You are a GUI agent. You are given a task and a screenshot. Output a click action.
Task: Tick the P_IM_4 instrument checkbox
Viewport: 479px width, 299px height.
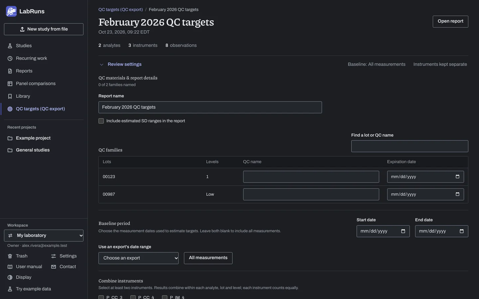pyautogui.click(x=165, y=297)
